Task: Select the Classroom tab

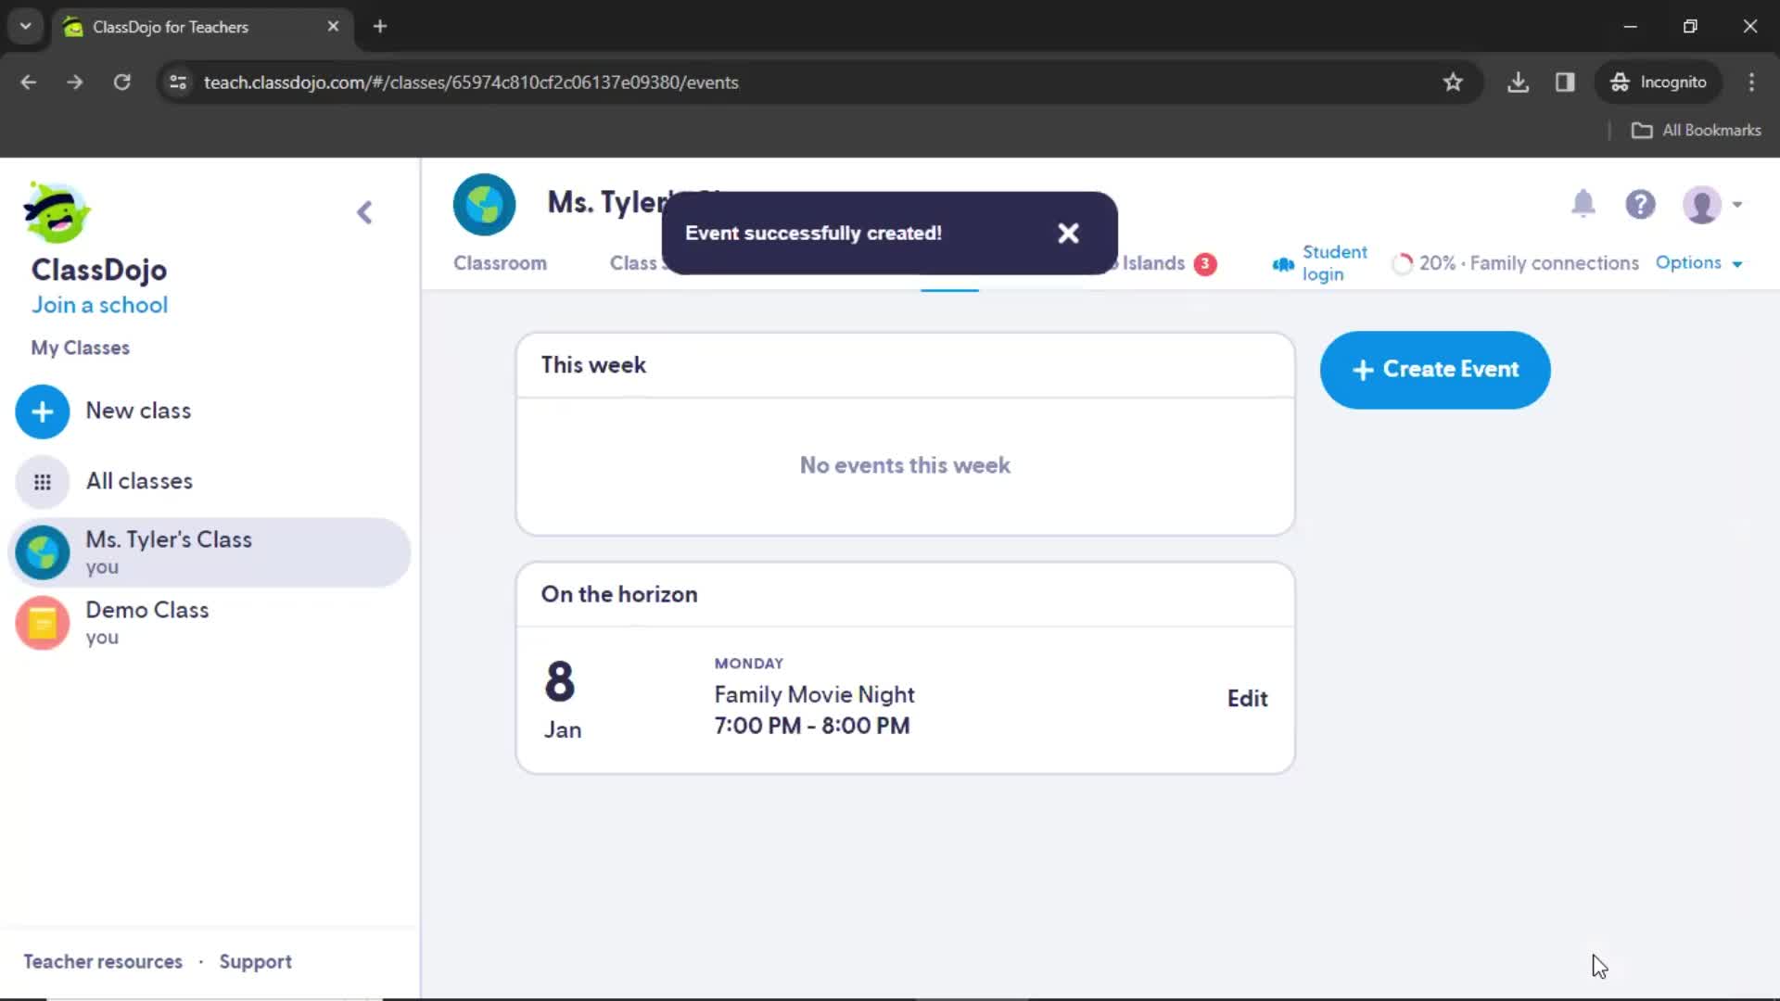Action: pyautogui.click(x=500, y=263)
